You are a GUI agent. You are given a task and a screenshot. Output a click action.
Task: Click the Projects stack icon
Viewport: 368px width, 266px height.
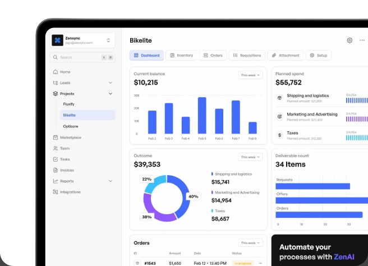point(56,94)
